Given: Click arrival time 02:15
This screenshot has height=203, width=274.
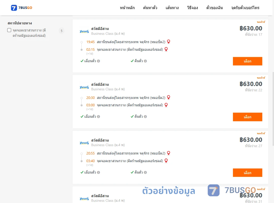Looking at the screenshot, I should point(90,50).
